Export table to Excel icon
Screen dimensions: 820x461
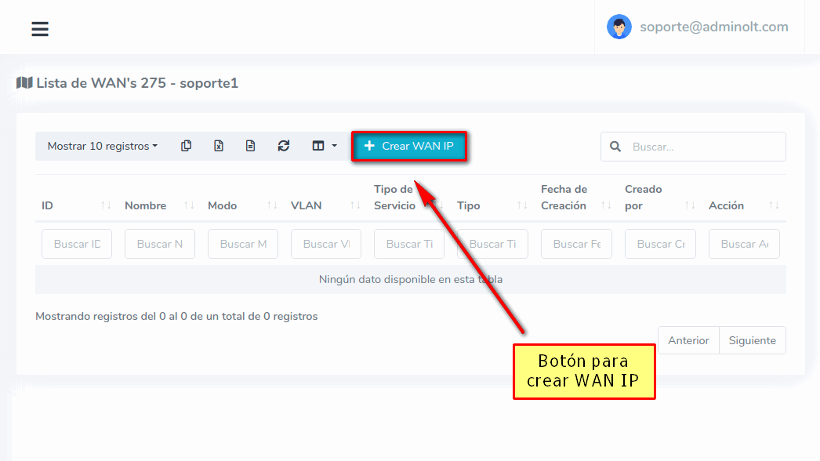click(219, 146)
